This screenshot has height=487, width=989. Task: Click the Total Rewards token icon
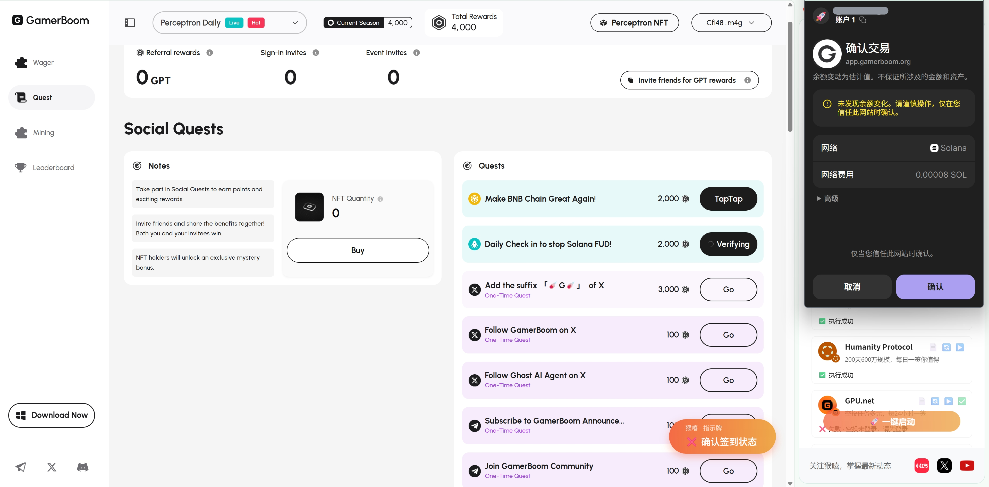tap(439, 23)
